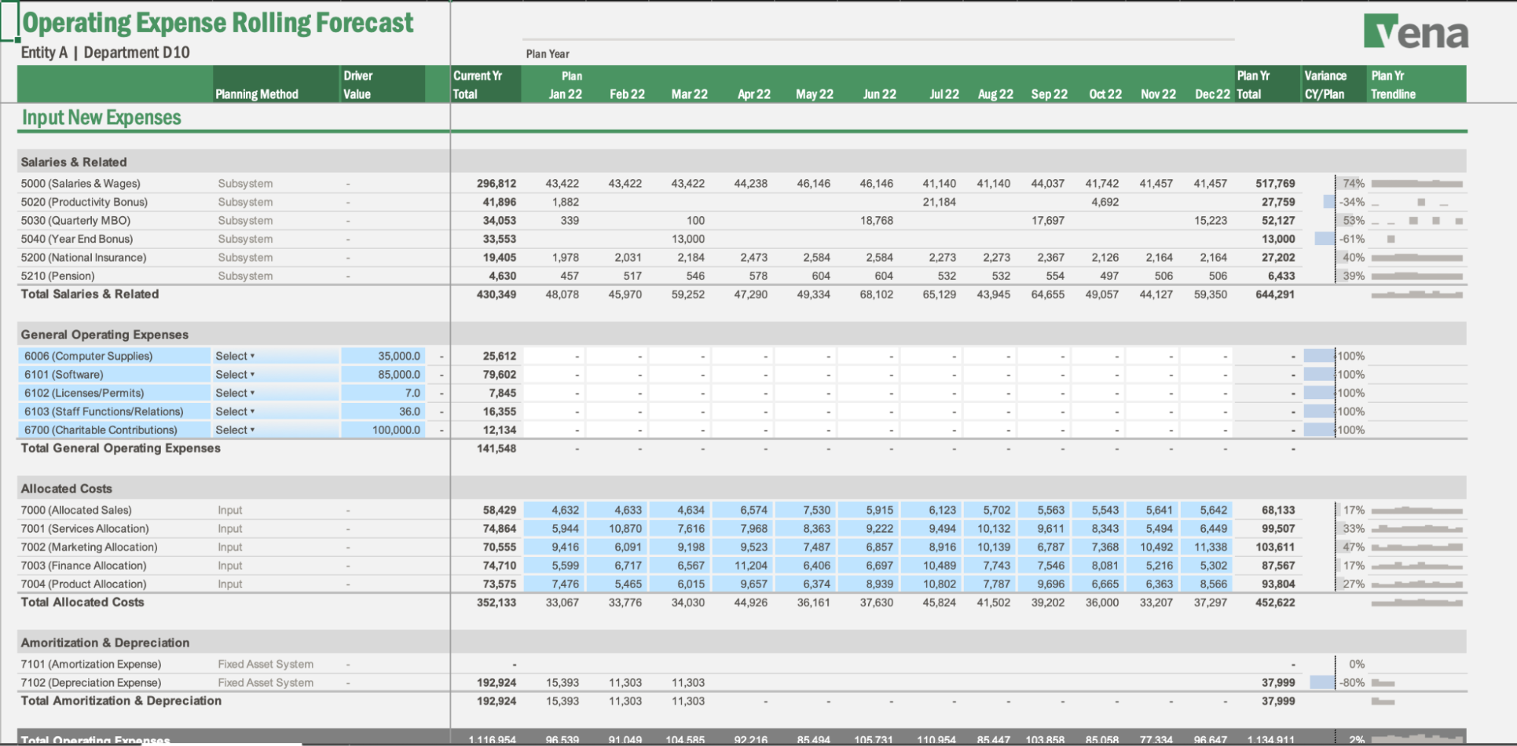Edit the 85,000.0 driver value for Software
The width and height of the screenshot is (1517, 746).
tap(383, 374)
